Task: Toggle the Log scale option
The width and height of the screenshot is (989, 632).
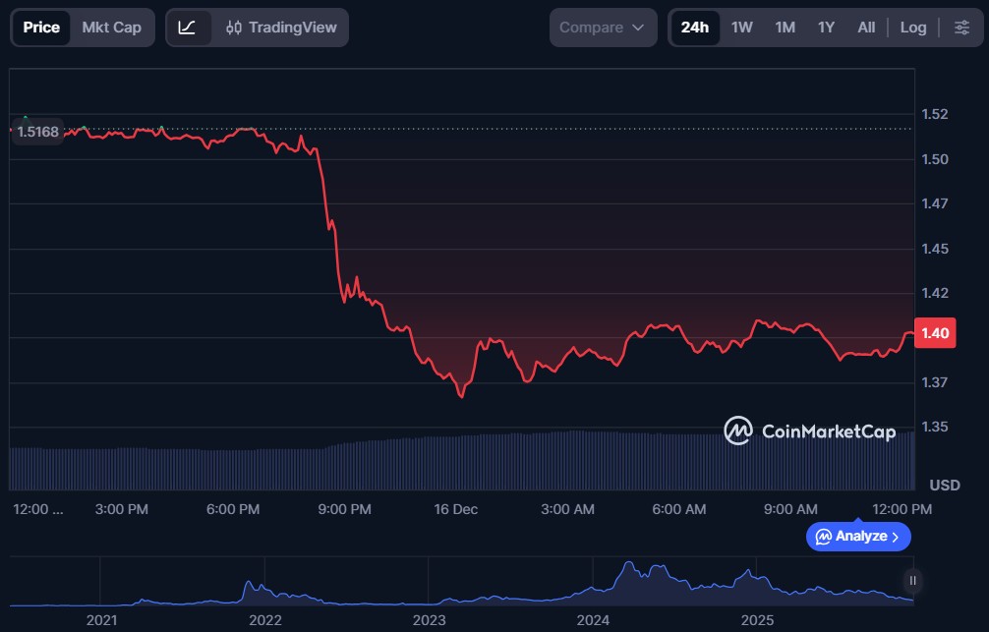Action: tap(912, 28)
